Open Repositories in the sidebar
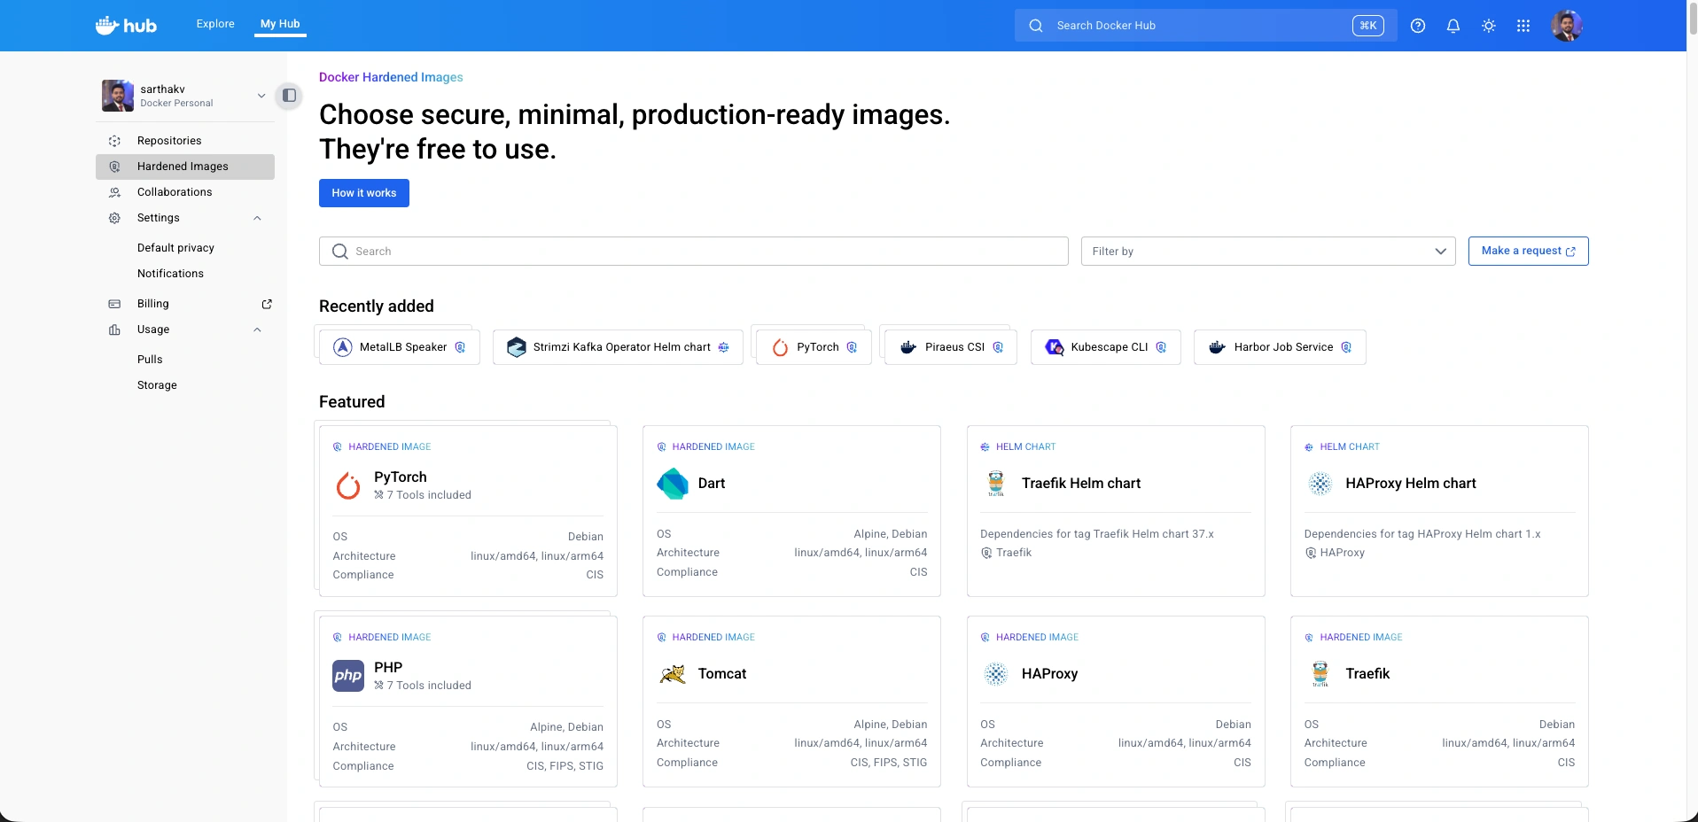Image resolution: width=1698 pixels, height=822 pixels. [x=169, y=141]
